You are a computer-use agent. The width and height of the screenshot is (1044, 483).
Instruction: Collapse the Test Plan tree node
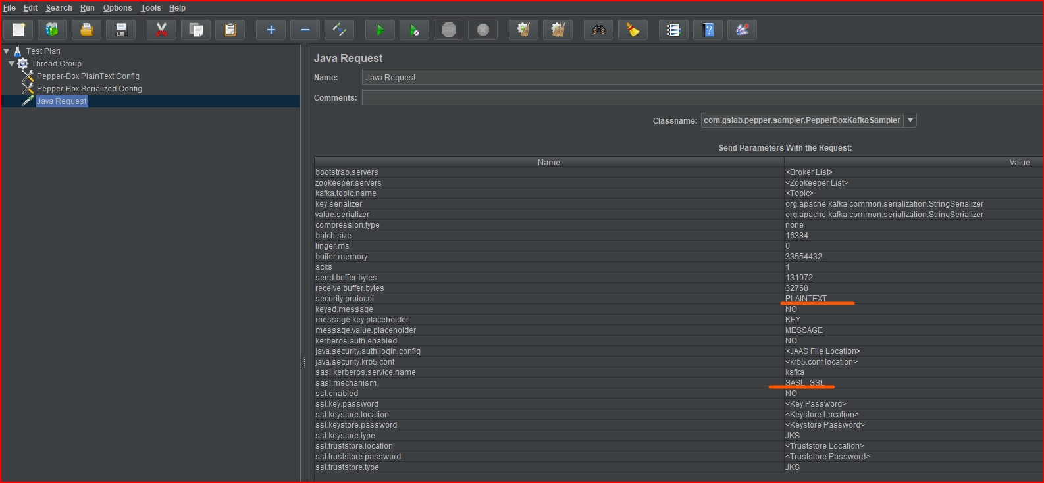[7, 51]
